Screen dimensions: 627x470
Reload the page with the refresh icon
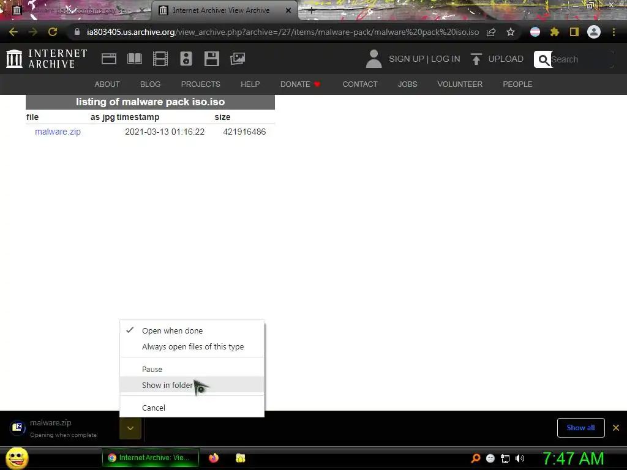click(53, 32)
